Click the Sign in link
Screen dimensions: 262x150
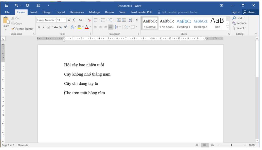point(236,12)
